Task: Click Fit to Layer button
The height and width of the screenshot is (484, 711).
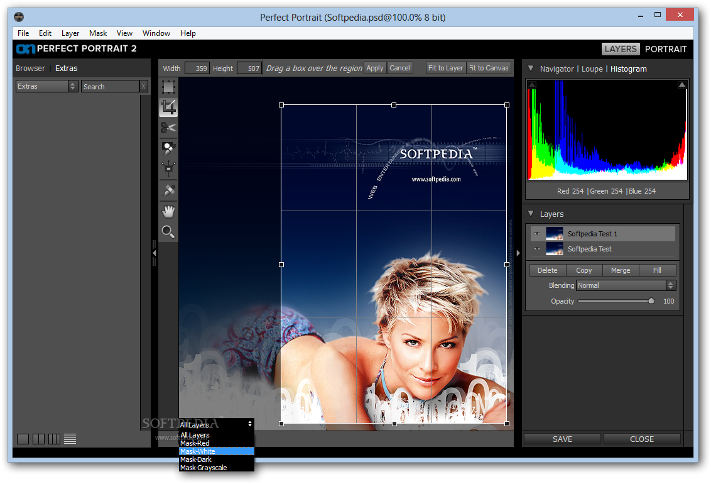Action: pyautogui.click(x=446, y=68)
